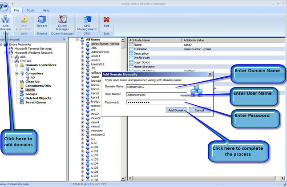Open the Tools ribbon tab
Viewport: 287px width, 187px height.
(31, 10)
